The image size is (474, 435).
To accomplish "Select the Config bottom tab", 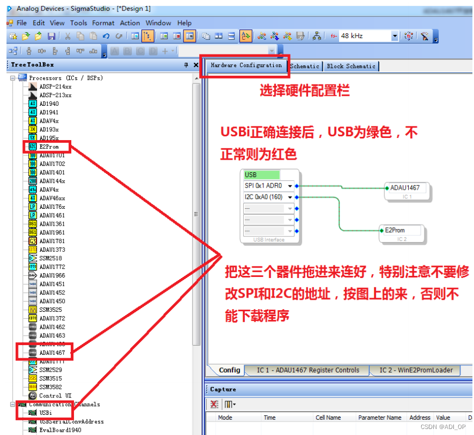I will click(x=229, y=370).
